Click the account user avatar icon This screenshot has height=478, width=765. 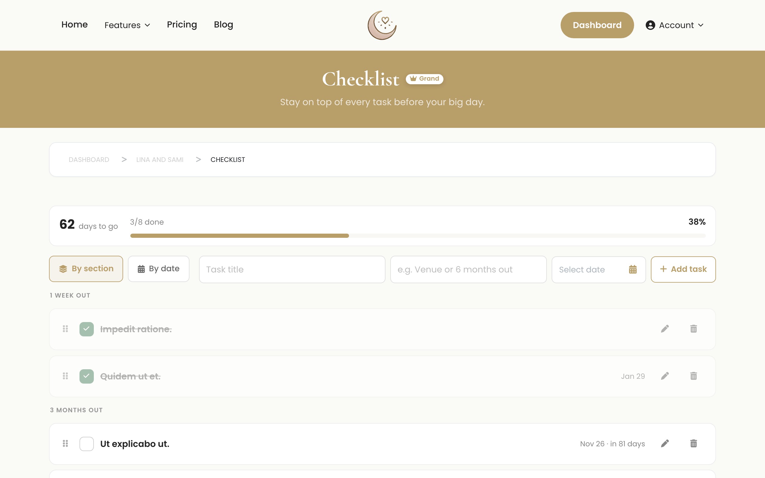(x=650, y=25)
